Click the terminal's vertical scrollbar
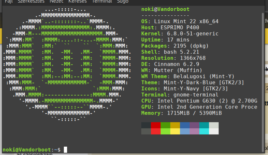 point(263,82)
